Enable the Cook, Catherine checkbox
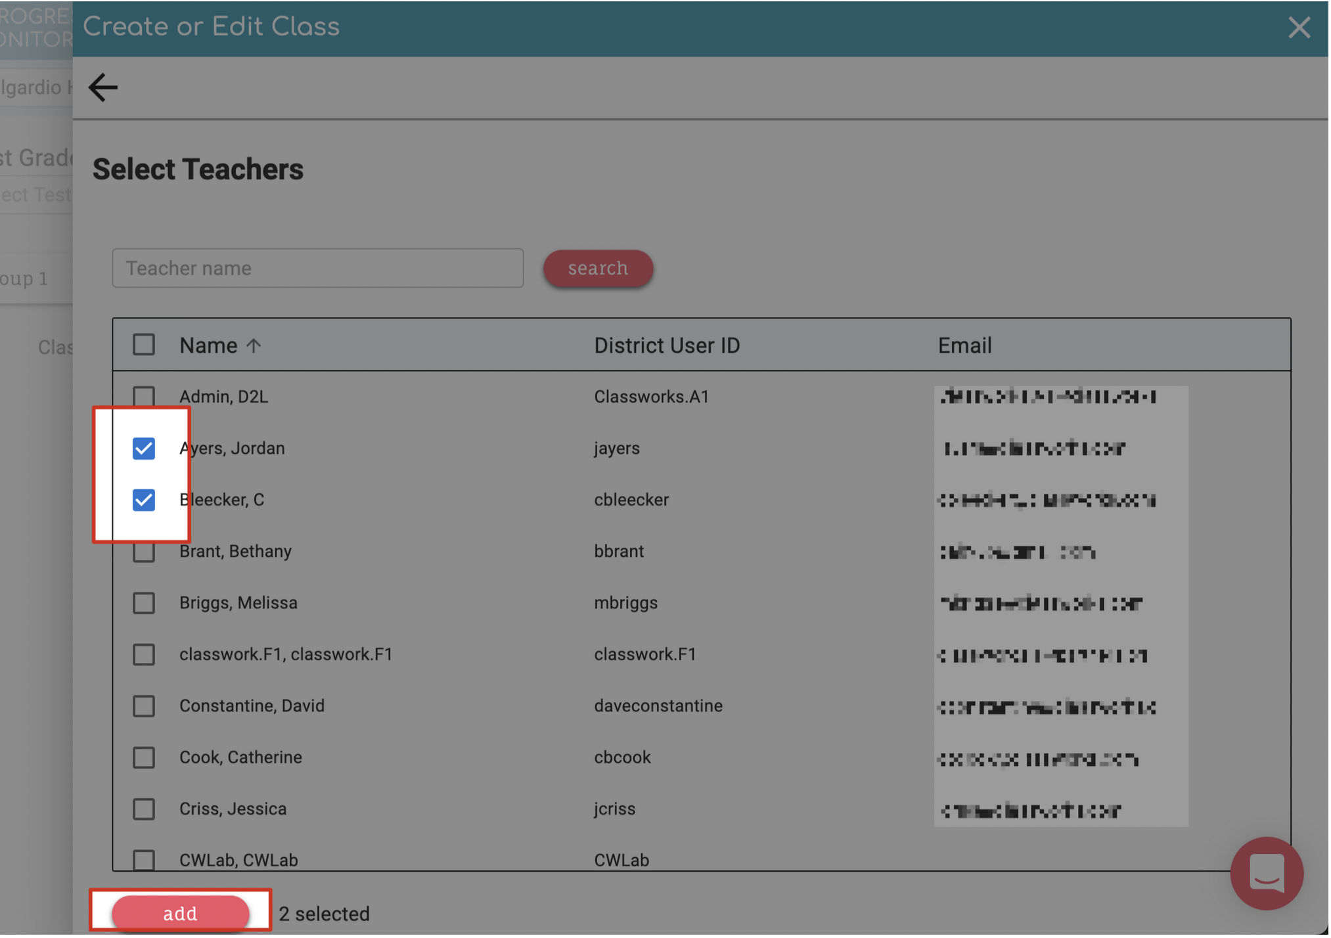 click(x=144, y=759)
